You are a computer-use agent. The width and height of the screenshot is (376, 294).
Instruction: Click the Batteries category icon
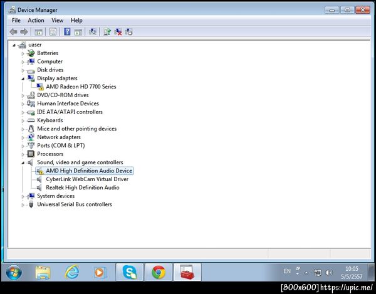[x=31, y=53]
